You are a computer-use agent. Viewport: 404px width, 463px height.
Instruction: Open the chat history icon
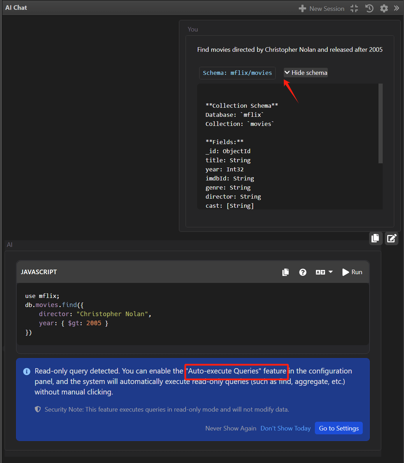pyautogui.click(x=369, y=8)
